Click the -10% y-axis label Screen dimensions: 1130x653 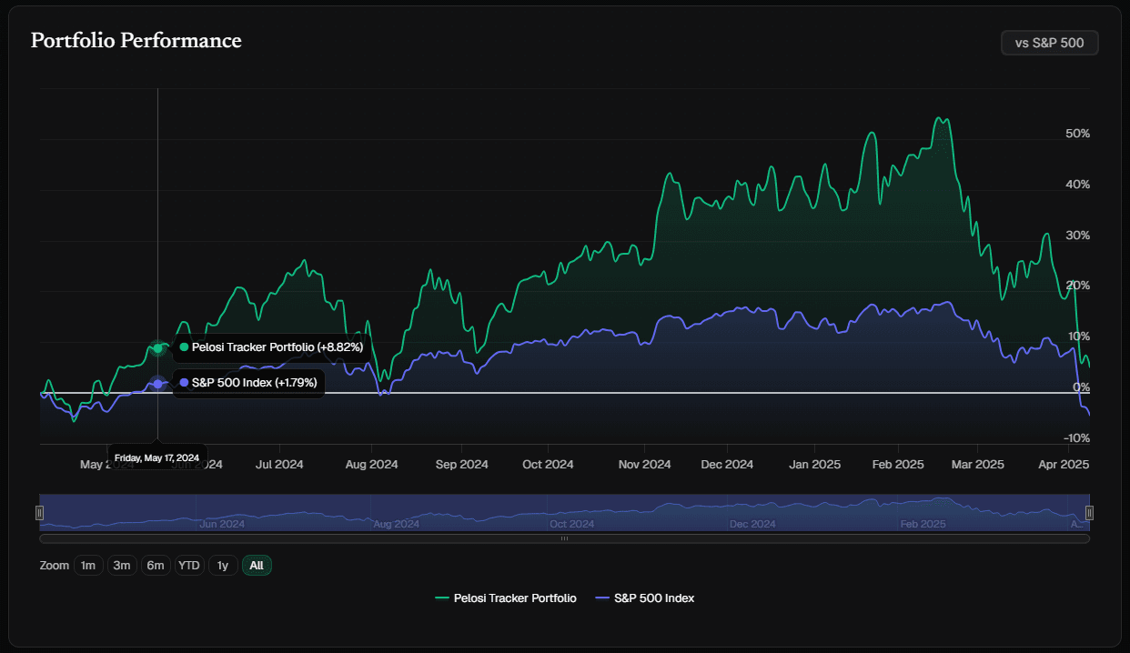tap(1076, 438)
